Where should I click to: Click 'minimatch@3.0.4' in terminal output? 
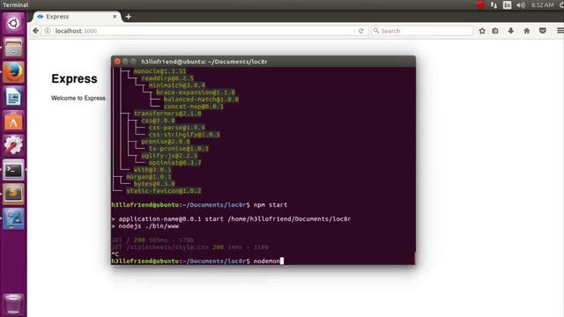coord(177,85)
